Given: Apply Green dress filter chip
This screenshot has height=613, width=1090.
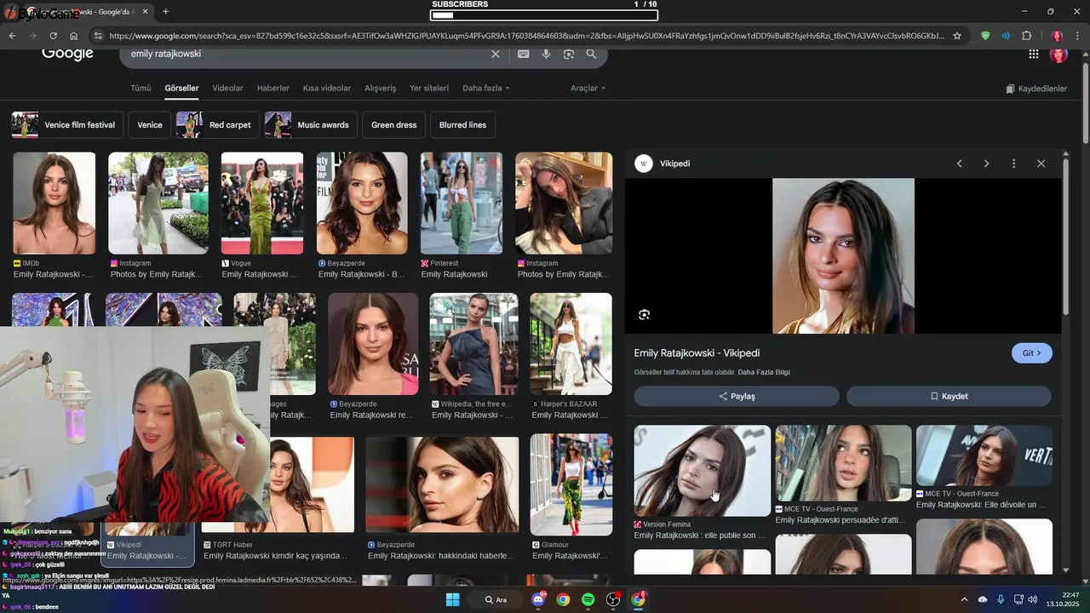Looking at the screenshot, I should 394,125.
